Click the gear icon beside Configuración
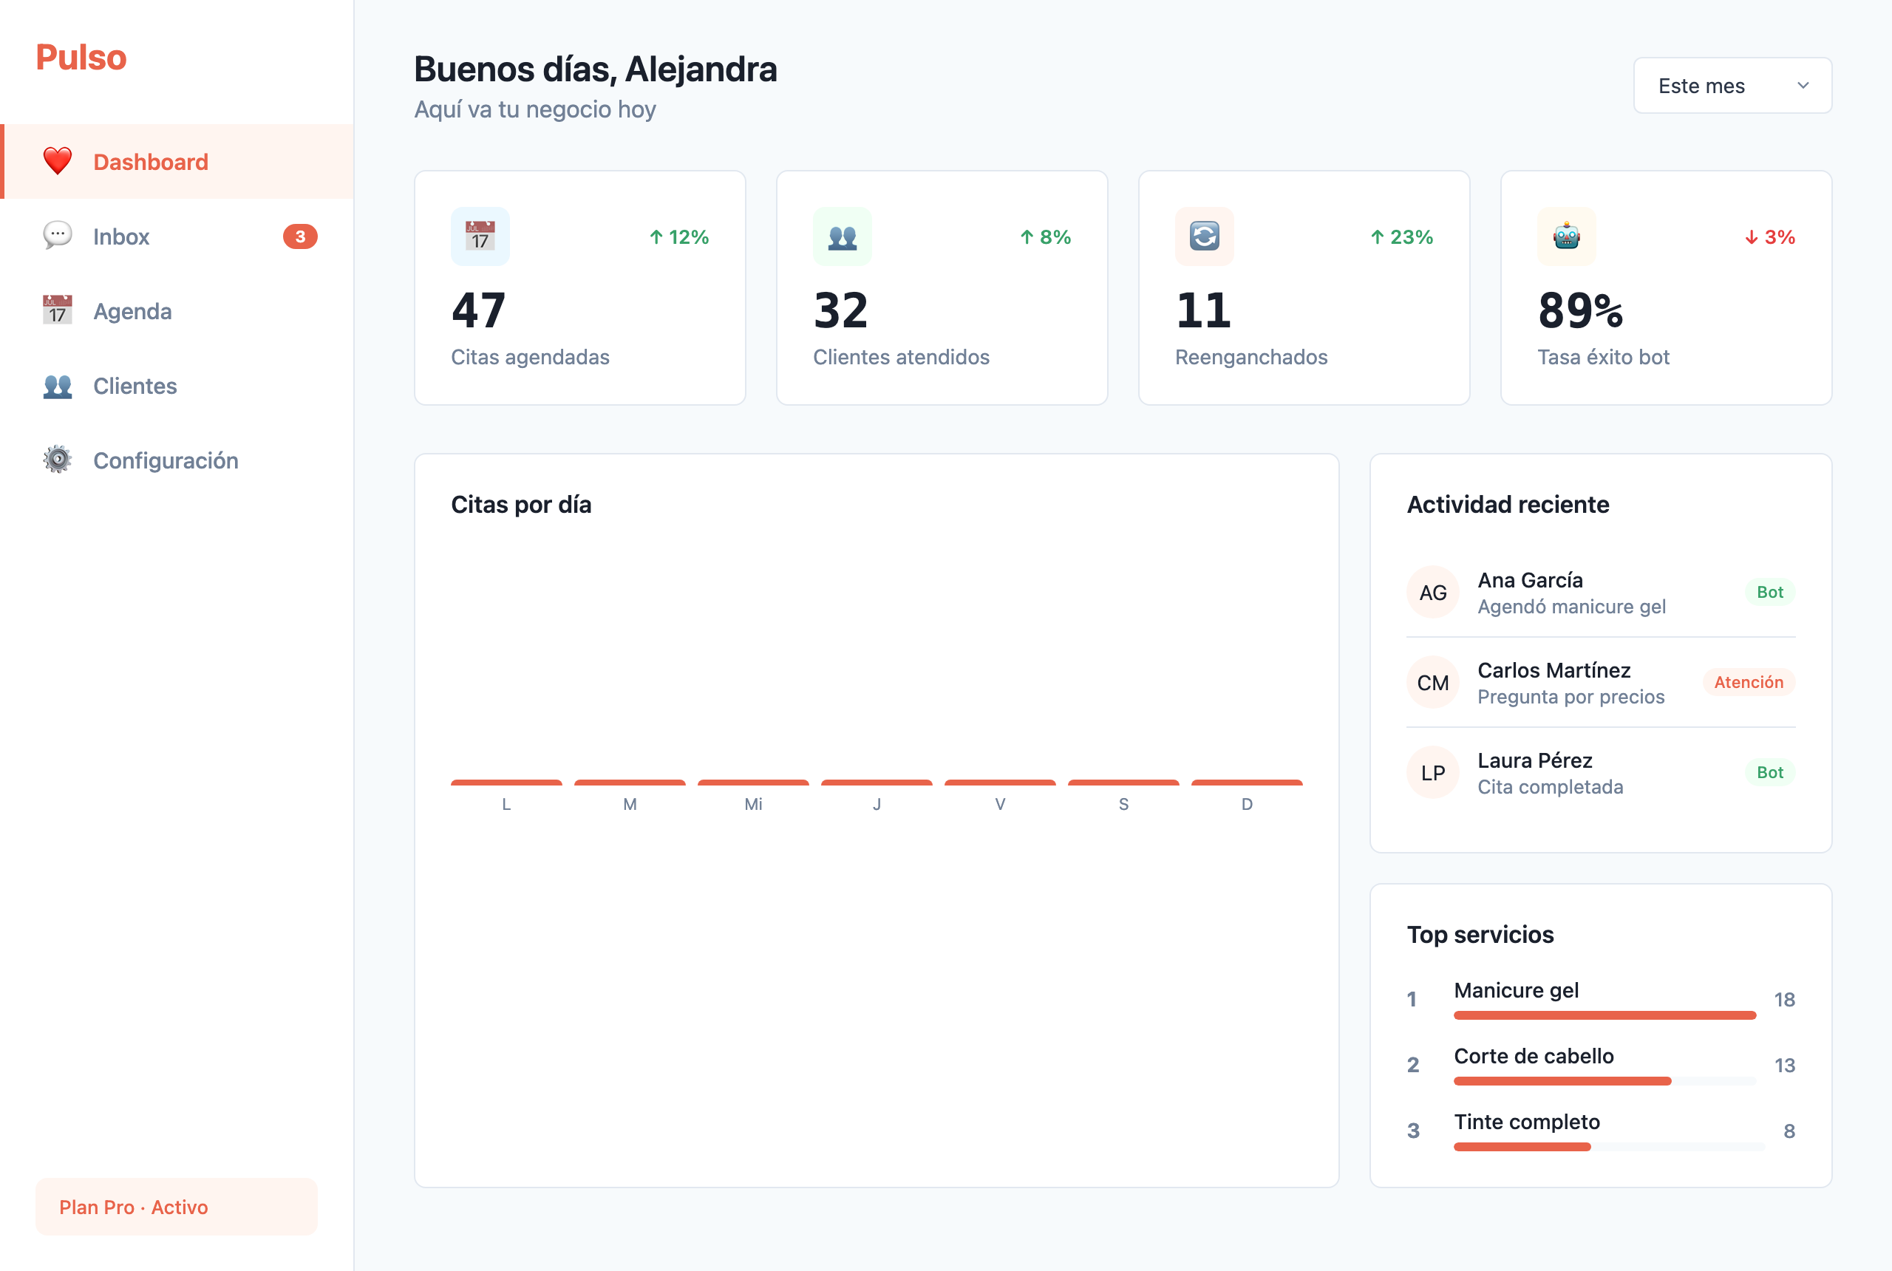 [58, 460]
